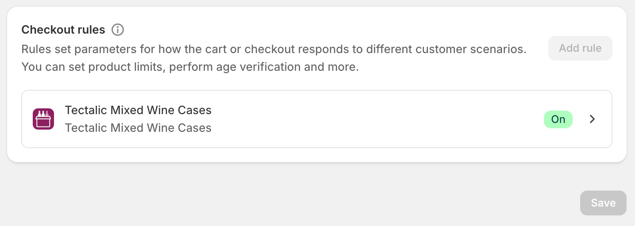
Task: Click the Checkout rules heading
Action: coord(63,30)
